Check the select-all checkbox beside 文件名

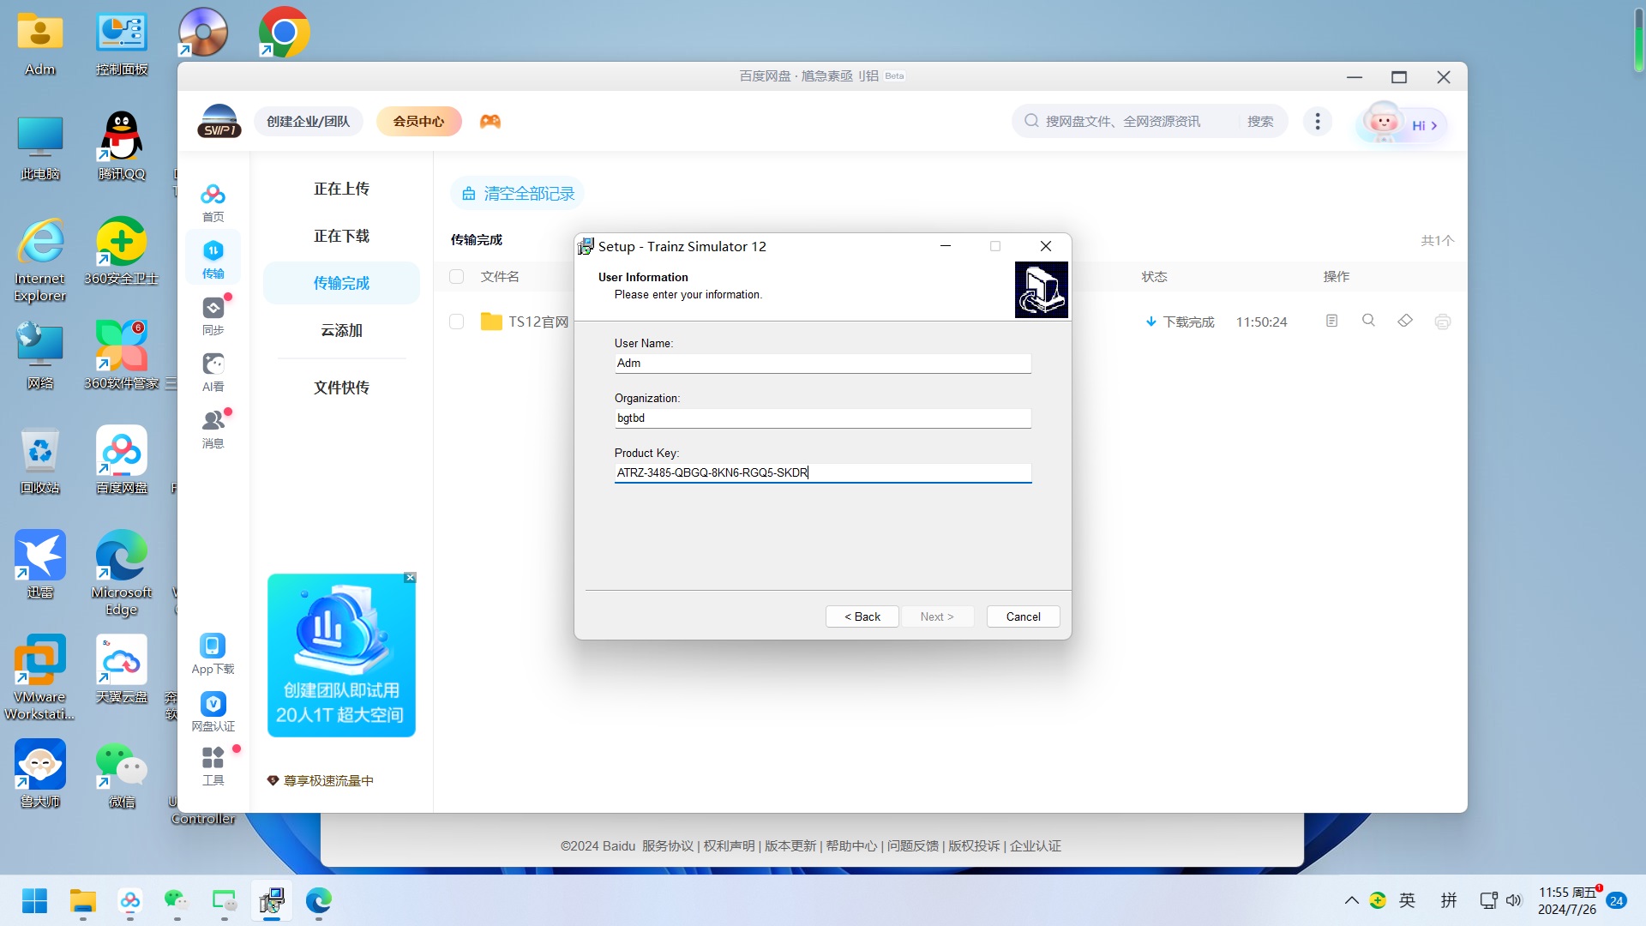click(x=456, y=276)
